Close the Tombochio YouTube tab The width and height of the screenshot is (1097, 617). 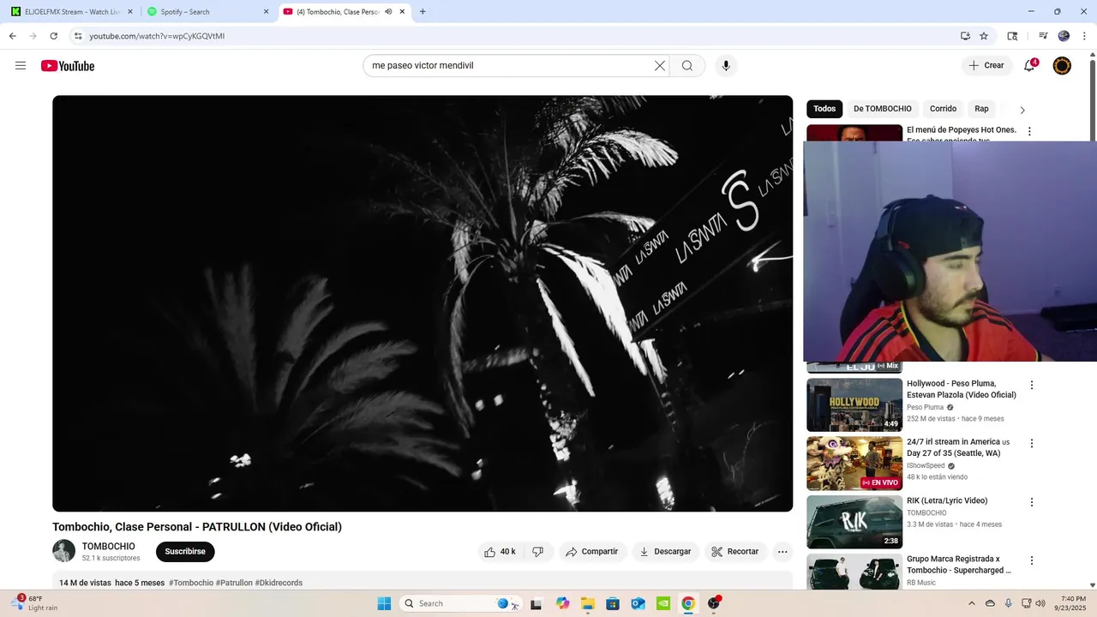[x=402, y=12]
